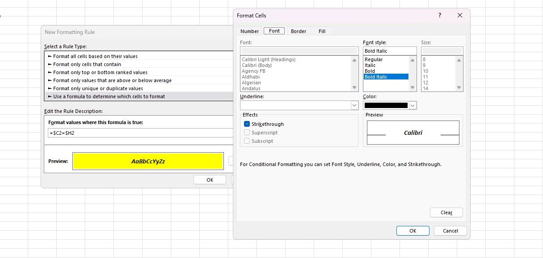Enable the Subscript effect
The image size is (543, 258).
pos(247,141)
